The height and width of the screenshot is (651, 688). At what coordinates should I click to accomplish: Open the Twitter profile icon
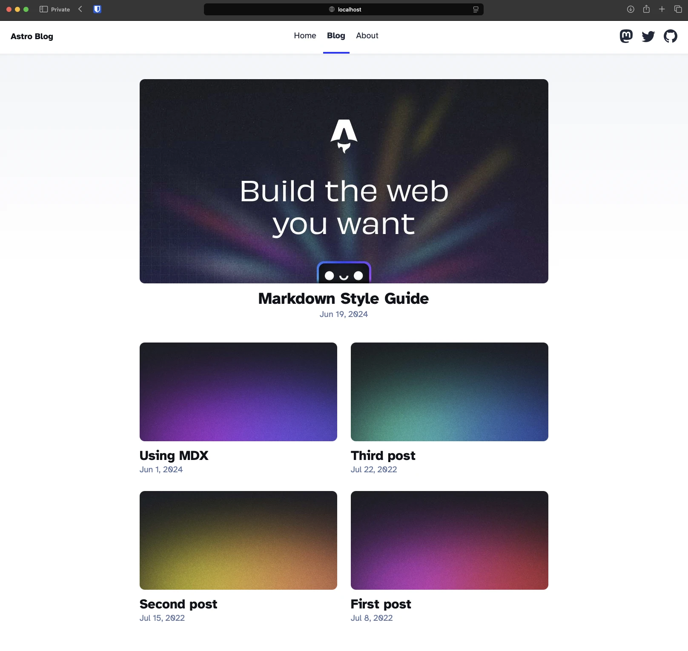coord(648,36)
